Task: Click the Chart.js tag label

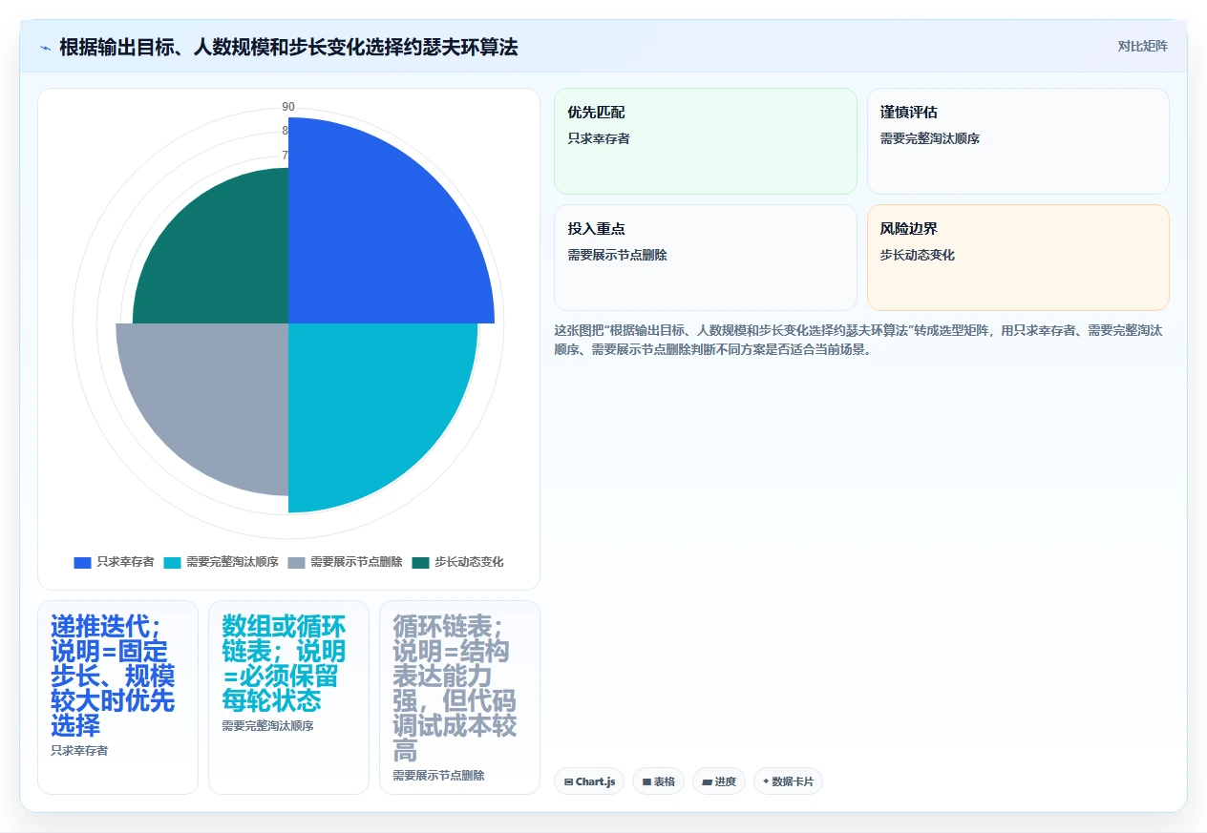Action: 596,781
